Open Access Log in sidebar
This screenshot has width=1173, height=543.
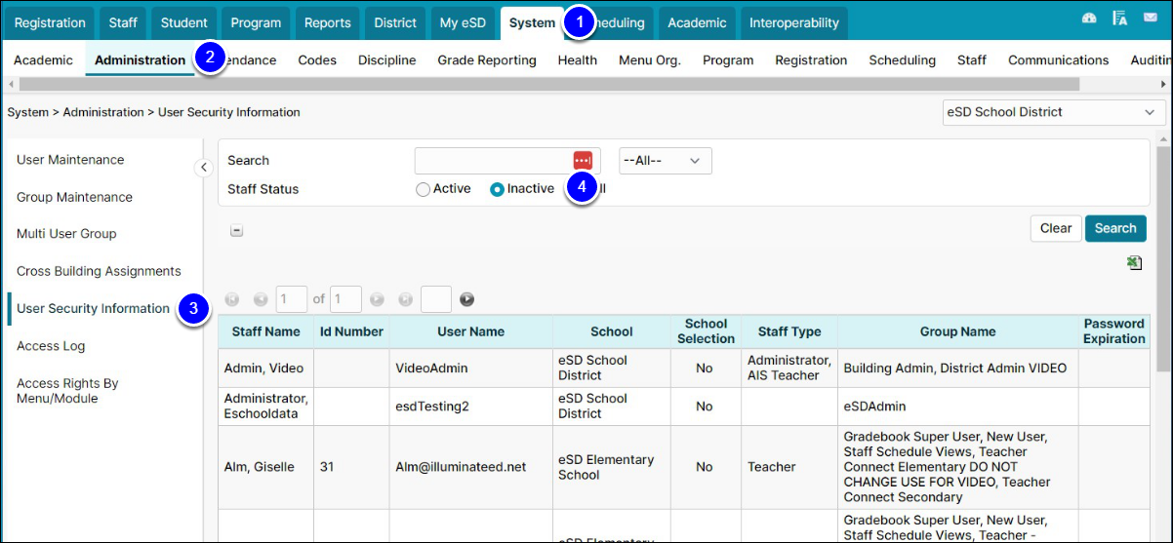51,346
